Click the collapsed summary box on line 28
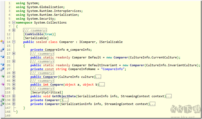 pos(42,73)
